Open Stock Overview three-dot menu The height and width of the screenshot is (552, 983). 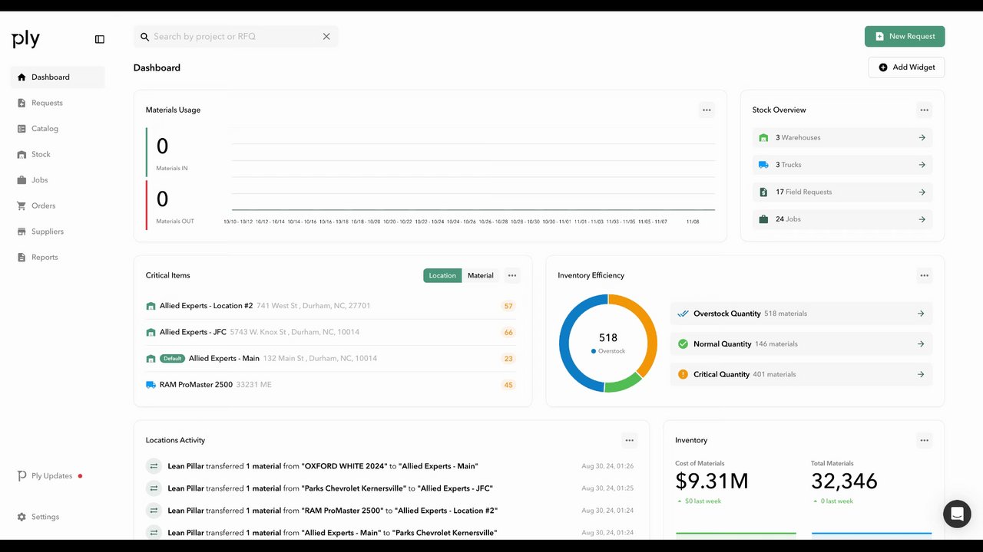pyautogui.click(x=924, y=110)
